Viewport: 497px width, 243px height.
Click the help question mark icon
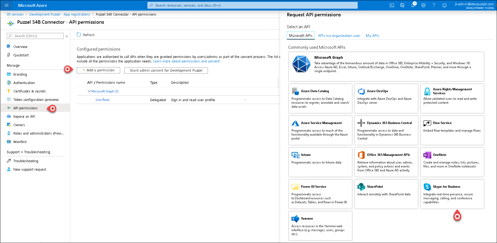click(x=434, y=5)
